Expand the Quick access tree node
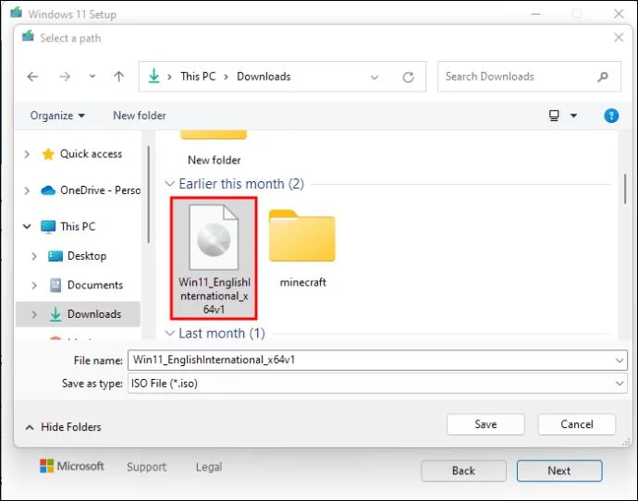Screen dimensions: 638x501 (x=27, y=154)
